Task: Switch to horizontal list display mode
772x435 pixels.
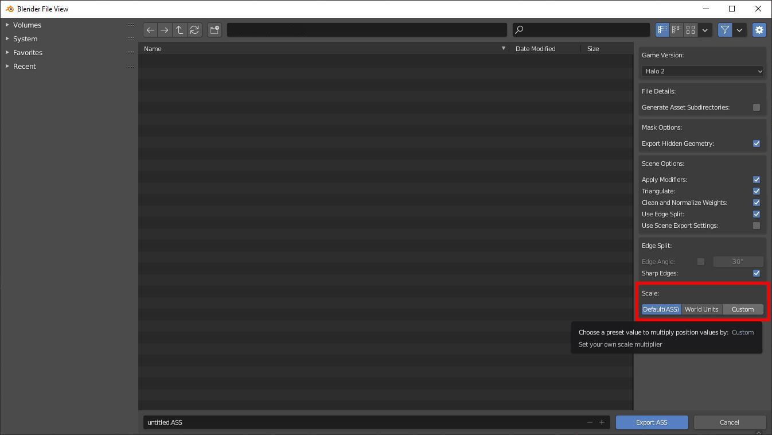Action: (677, 30)
